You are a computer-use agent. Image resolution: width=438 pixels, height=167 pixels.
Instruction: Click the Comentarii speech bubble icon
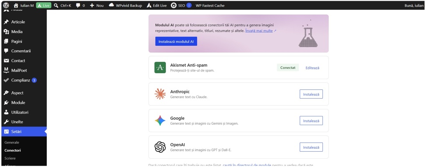7,51
